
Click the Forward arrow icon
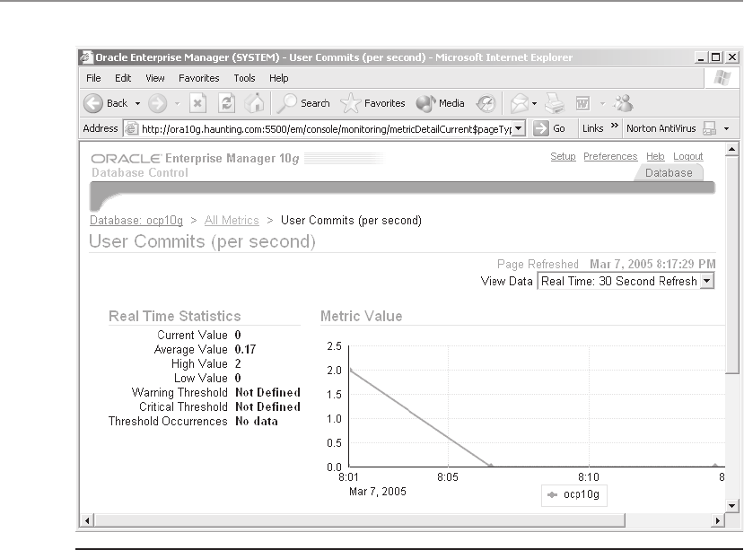(x=158, y=103)
